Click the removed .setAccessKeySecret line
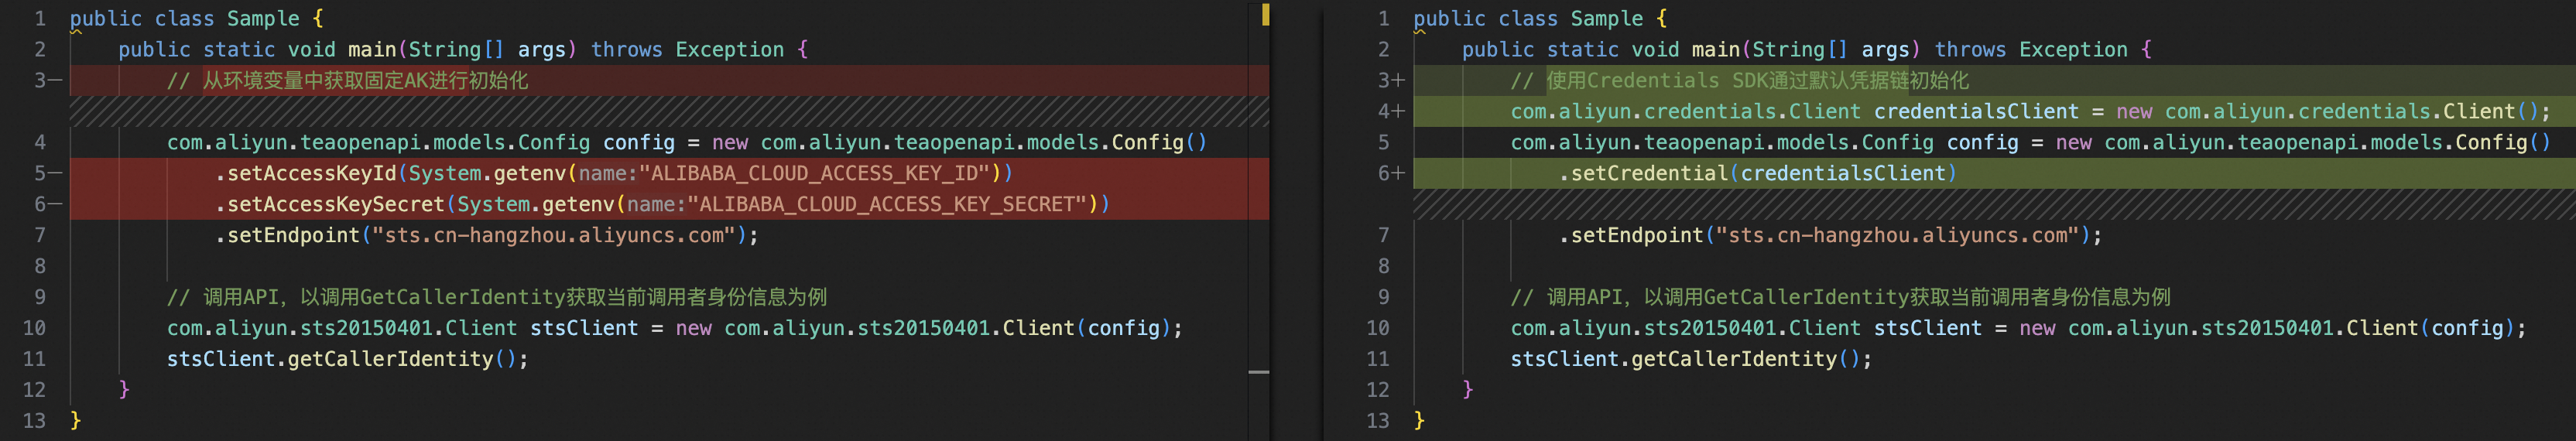Screen dimensions: 2576x441 point(662,205)
